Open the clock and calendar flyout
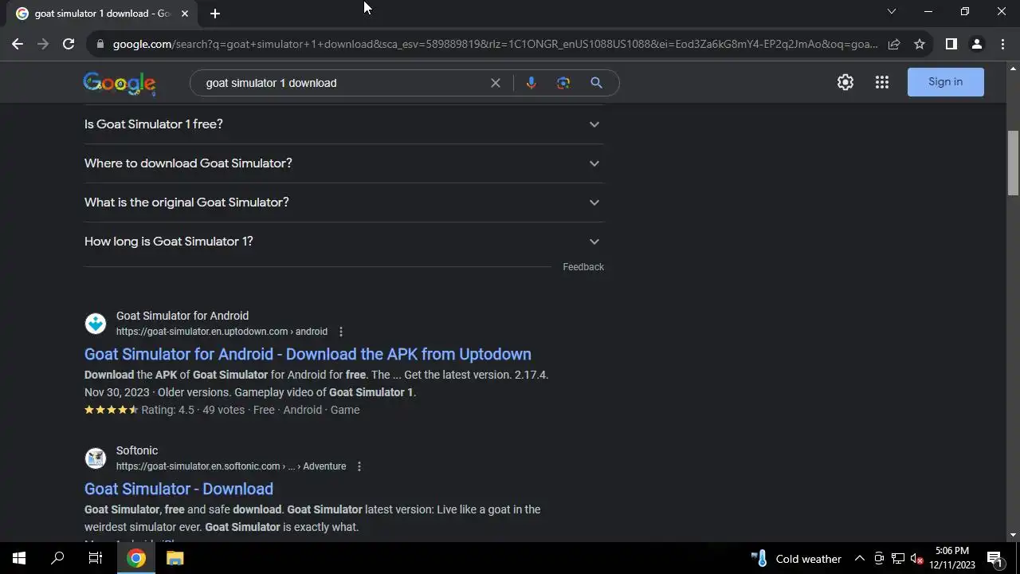1020x574 pixels. coord(952,558)
